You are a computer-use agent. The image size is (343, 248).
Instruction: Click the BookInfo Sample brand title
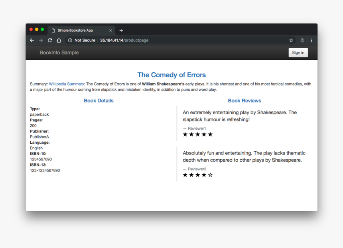[59, 53]
